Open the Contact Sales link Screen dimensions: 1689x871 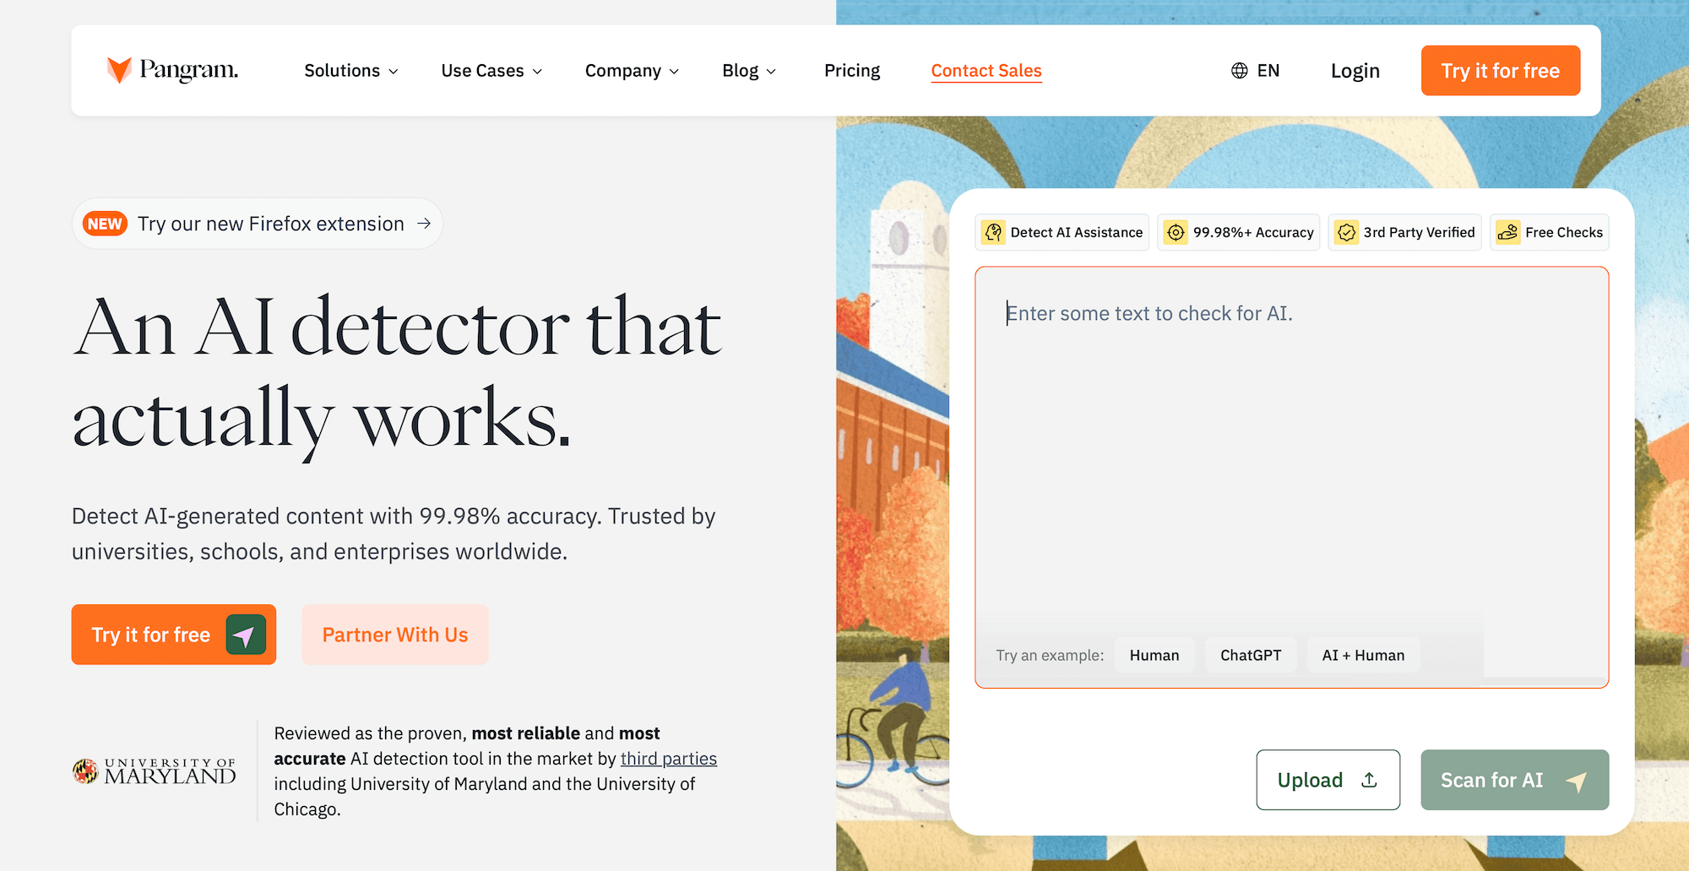[x=986, y=71]
